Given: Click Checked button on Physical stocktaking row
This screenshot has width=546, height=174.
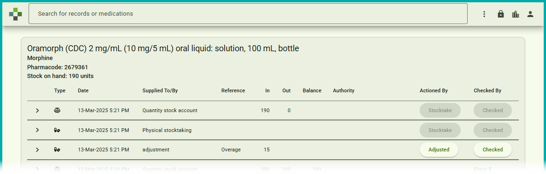Looking at the screenshot, I should (x=493, y=130).
